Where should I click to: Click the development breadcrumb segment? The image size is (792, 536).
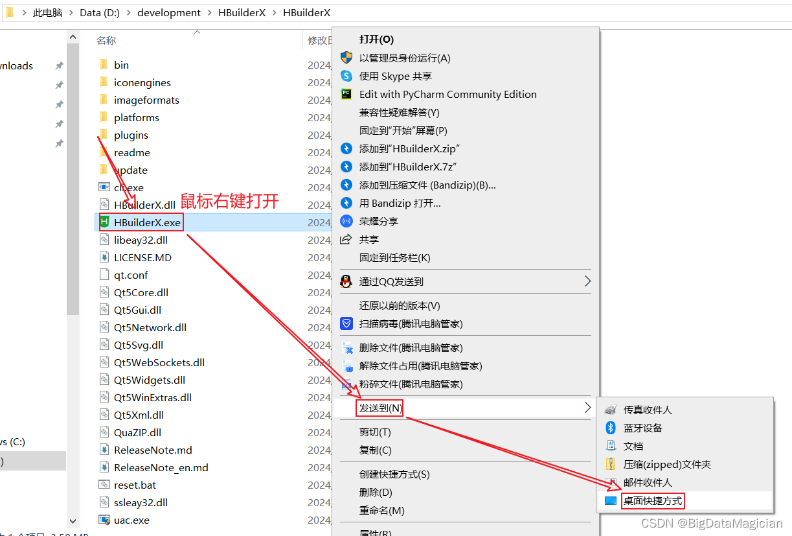[169, 13]
